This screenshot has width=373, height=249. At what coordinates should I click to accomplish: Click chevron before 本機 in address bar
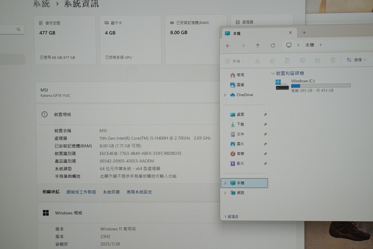click(x=298, y=45)
